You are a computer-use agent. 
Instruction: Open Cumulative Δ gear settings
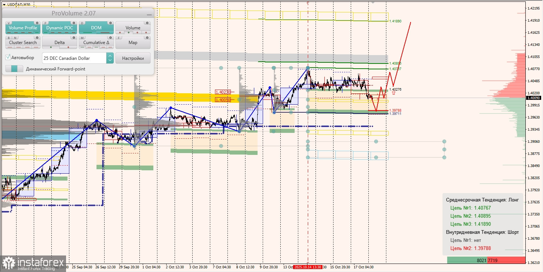pyautogui.click(x=110, y=37)
